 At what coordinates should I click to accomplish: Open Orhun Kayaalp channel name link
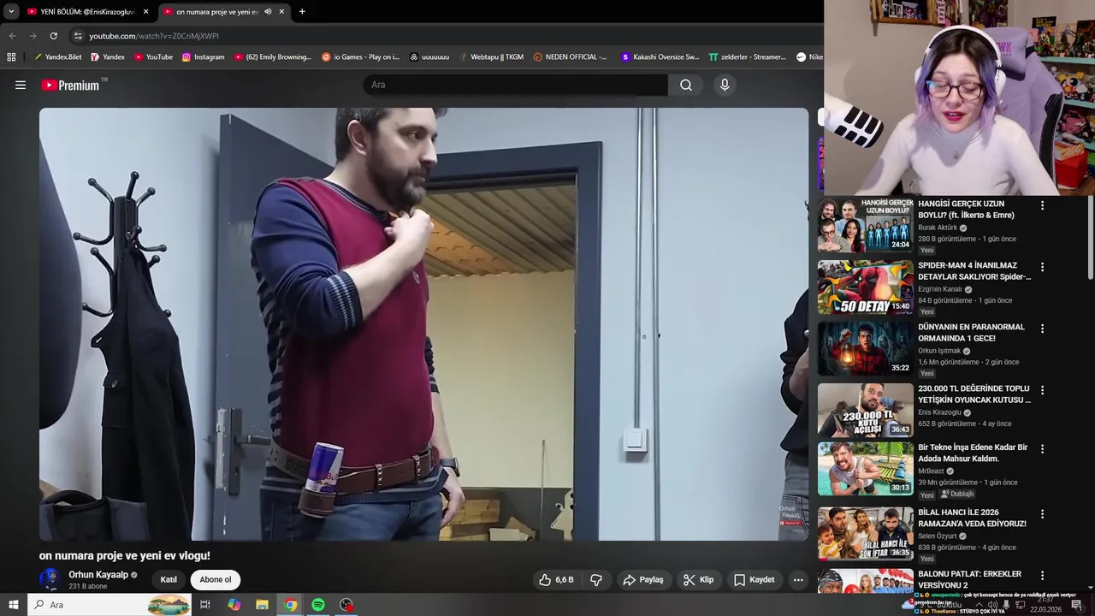click(98, 575)
